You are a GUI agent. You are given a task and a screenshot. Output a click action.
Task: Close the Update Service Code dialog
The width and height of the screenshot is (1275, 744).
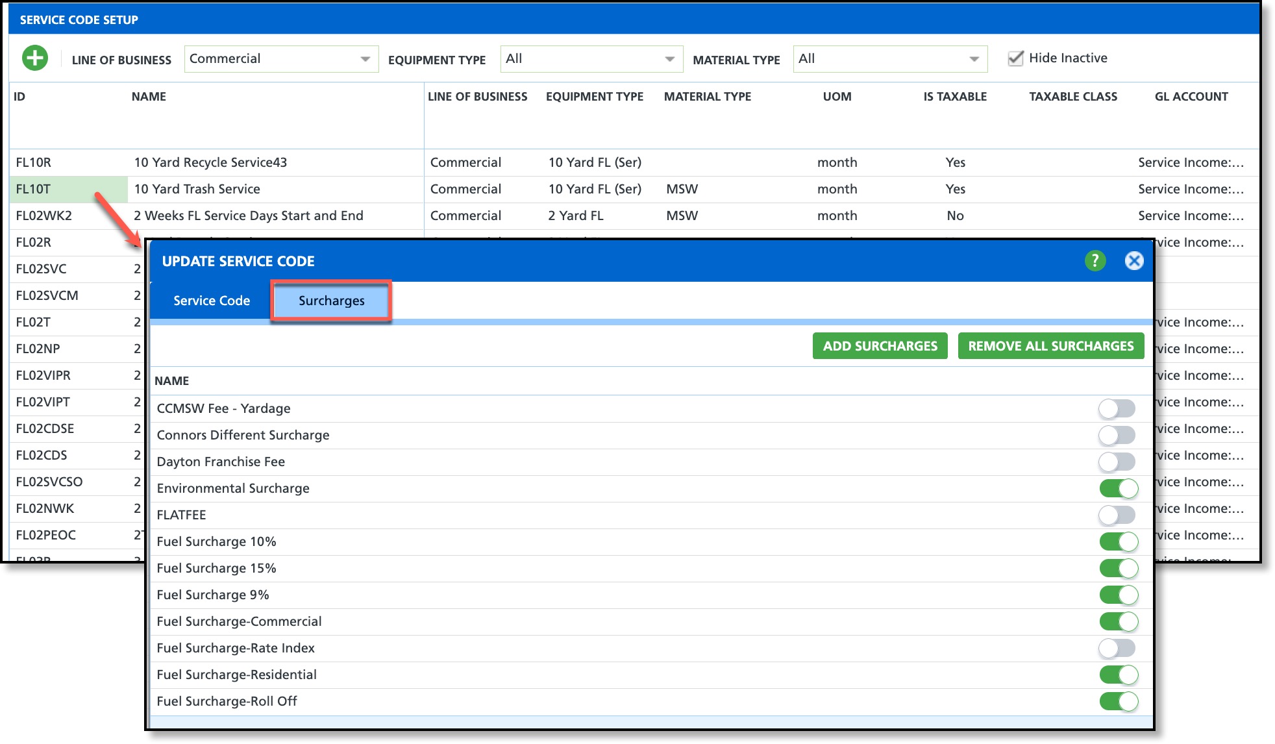[1133, 261]
